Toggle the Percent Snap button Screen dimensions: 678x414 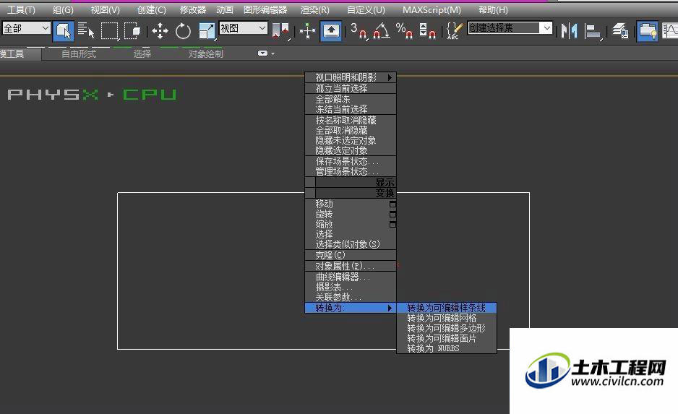pyautogui.click(x=404, y=30)
